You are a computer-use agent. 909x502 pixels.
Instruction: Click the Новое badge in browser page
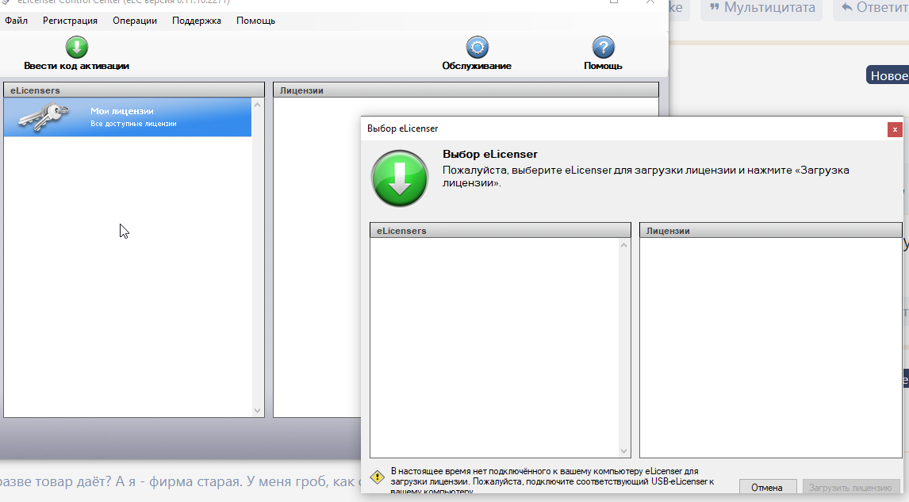[888, 75]
